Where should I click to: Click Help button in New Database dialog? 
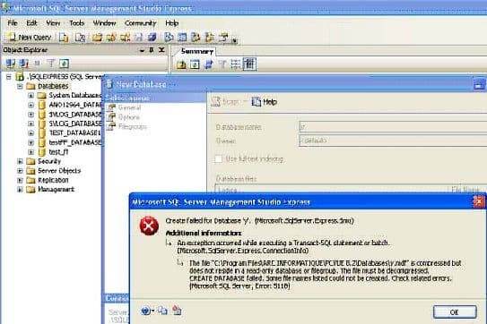click(x=264, y=102)
